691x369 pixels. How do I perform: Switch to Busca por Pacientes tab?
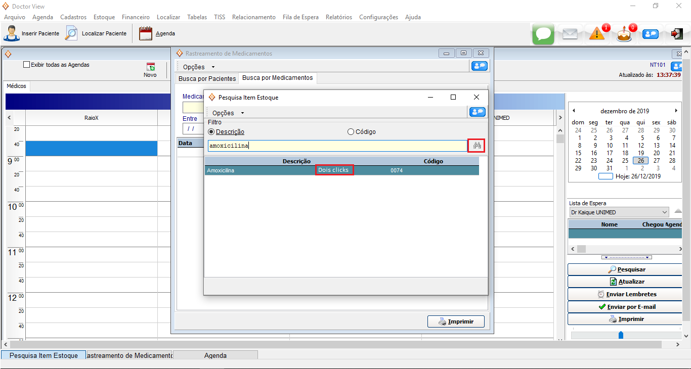(x=207, y=79)
